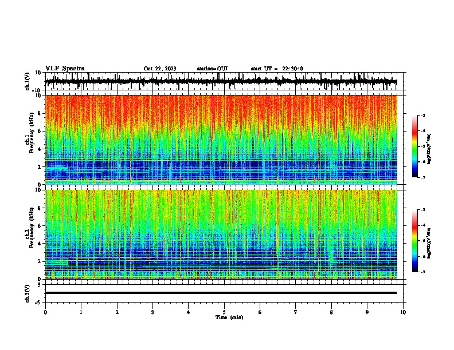This screenshot has width=454, height=350.
Task: Click time axis tick label 8
Action: click(x=331, y=312)
